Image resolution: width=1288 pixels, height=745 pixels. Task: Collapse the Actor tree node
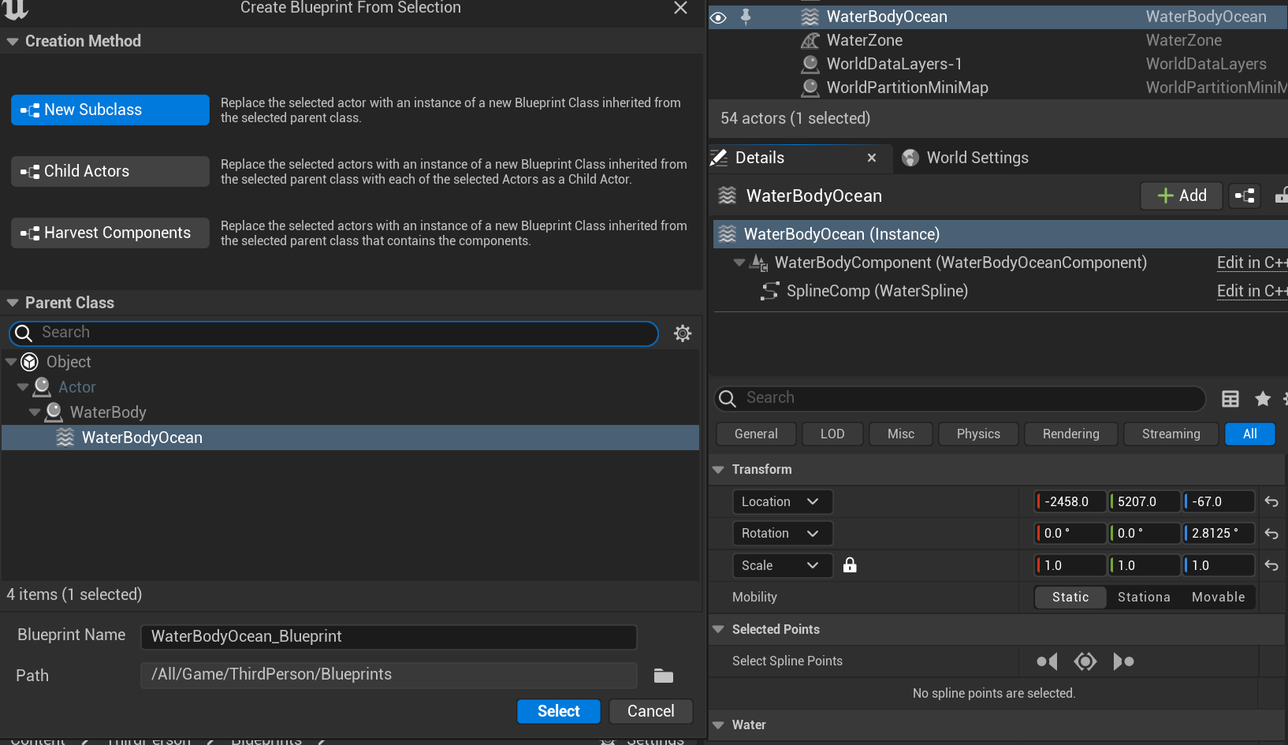pyautogui.click(x=23, y=387)
